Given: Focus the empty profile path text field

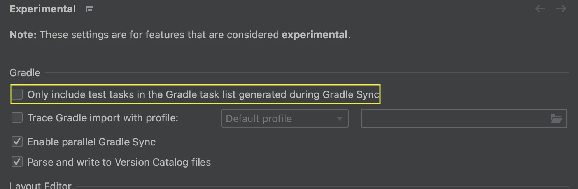Looking at the screenshot, I should point(453,119).
